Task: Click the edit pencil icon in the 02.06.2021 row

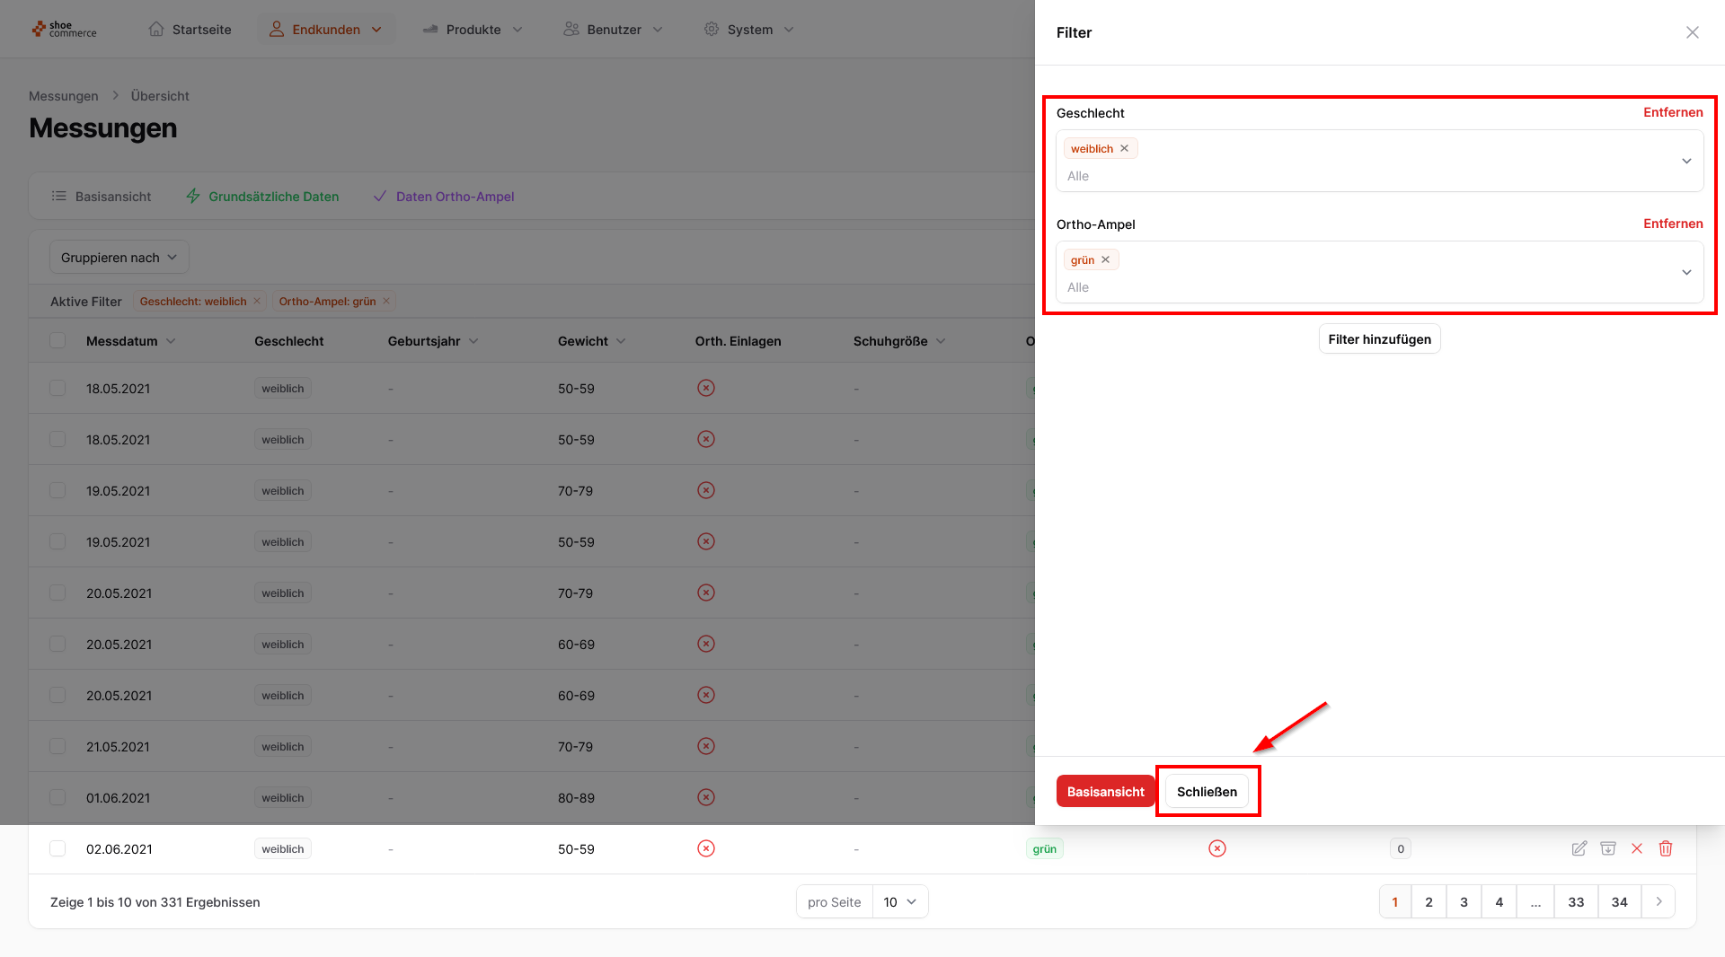Action: tap(1579, 848)
